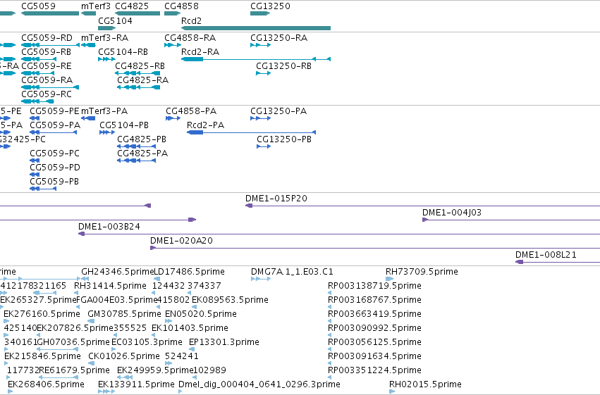Click BAC clone label DME1-015P20
The image size is (600, 395).
coord(276,199)
